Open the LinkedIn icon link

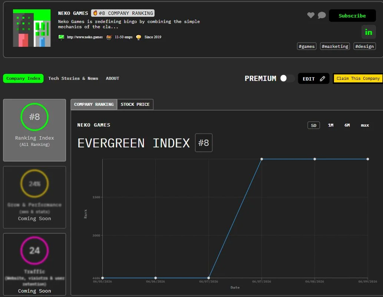368,32
